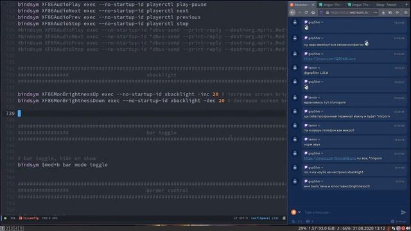
Task: Open the browser library icon
Action: pyautogui.click(x=390, y=12)
